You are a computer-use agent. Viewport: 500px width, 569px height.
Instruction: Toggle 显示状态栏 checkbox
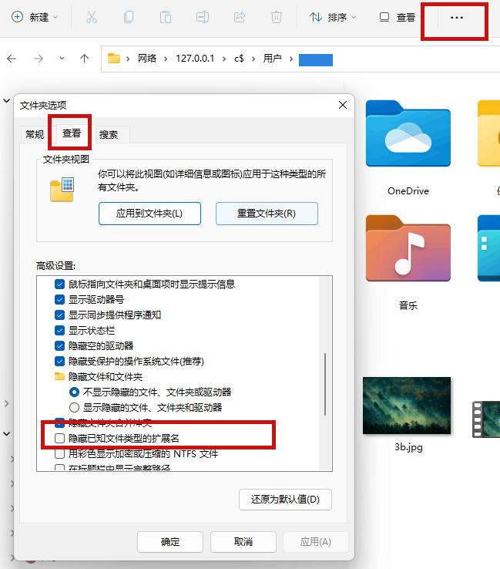click(59, 331)
